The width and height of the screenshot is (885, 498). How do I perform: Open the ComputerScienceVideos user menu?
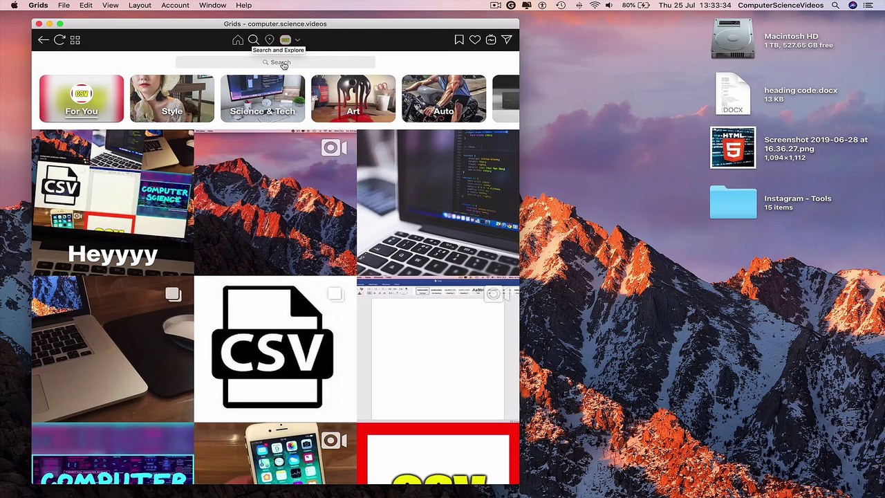[781, 6]
